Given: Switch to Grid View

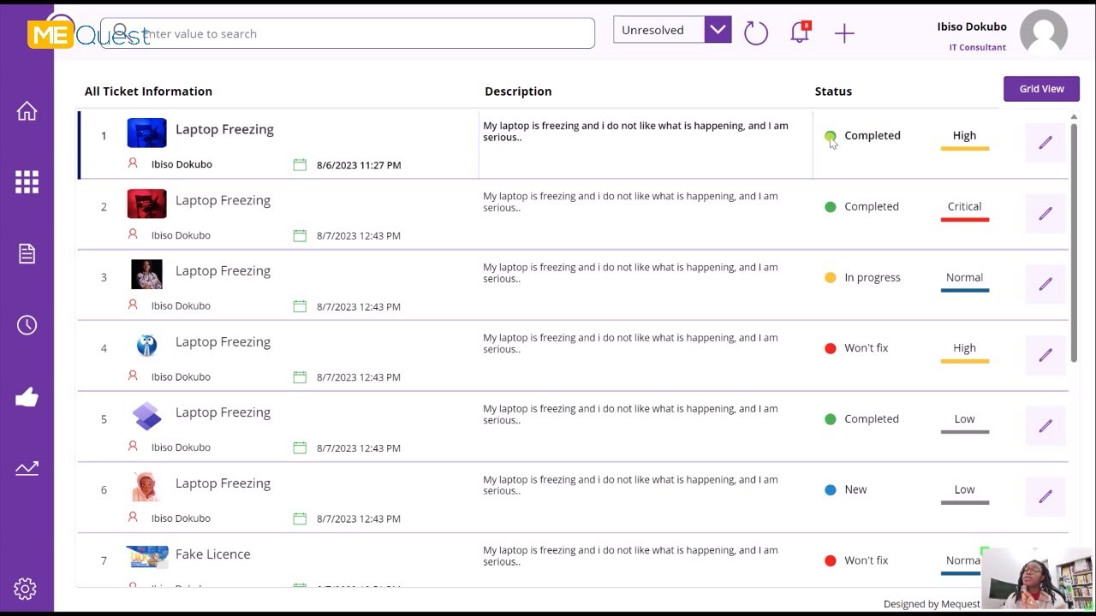Looking at the screenshot, I should [1041, 89].
